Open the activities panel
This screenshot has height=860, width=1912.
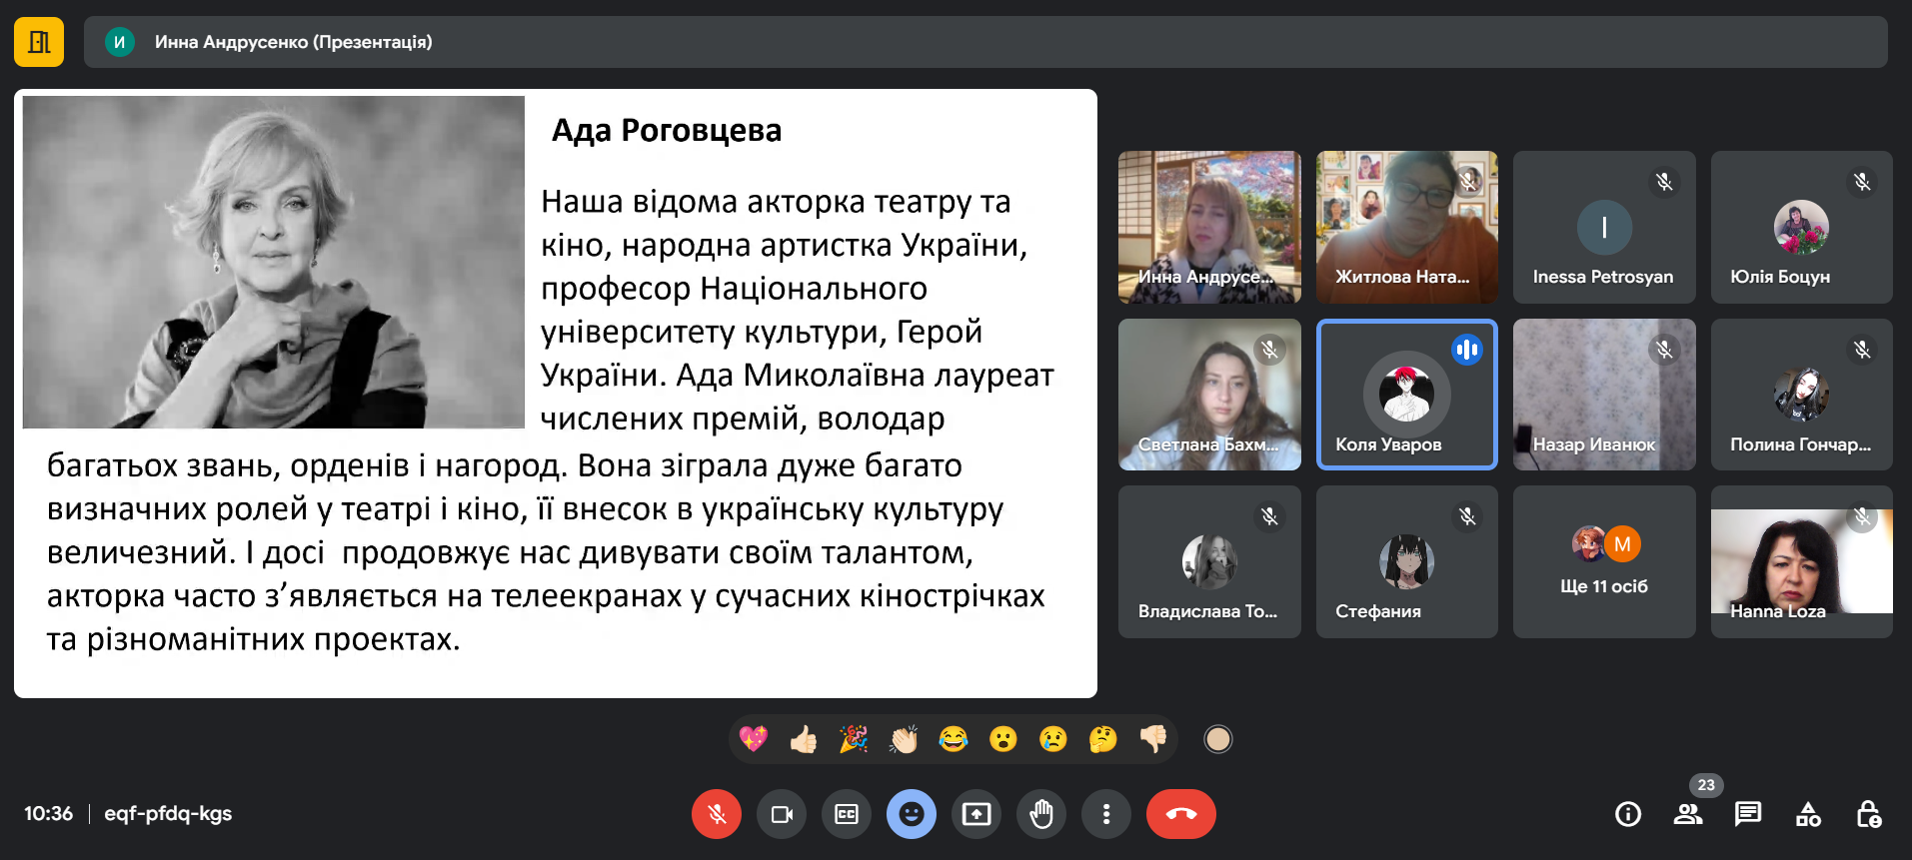[x=1808, y=814]
